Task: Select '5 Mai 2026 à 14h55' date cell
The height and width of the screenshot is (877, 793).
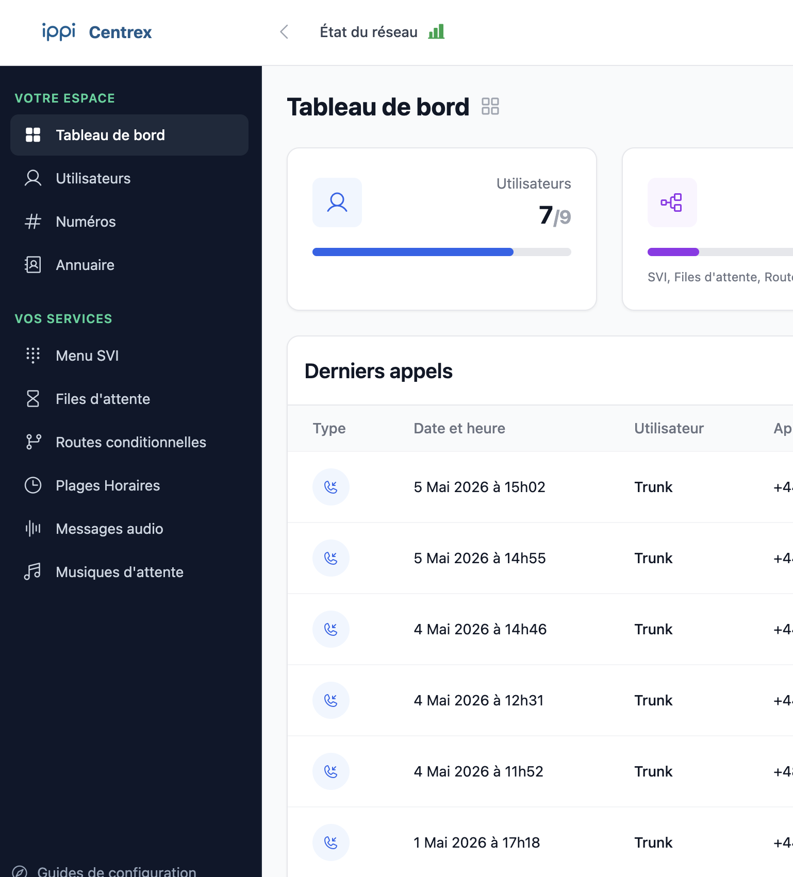Action: [480, 558]
